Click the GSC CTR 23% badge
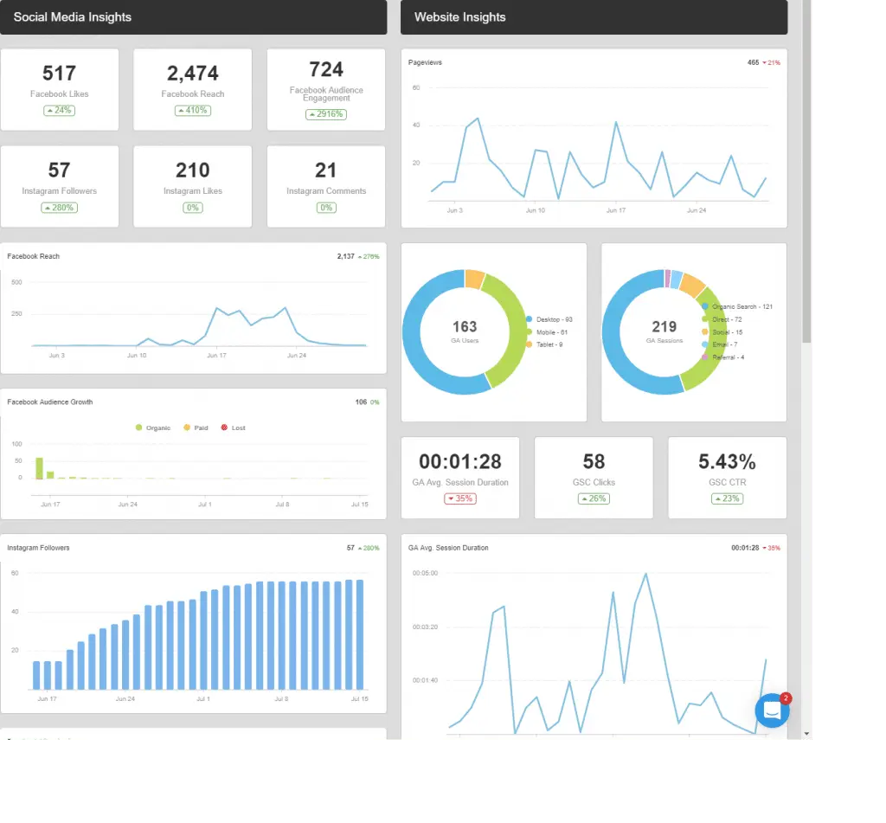This screenshot has width=886, height=823. tap(727, 498)
